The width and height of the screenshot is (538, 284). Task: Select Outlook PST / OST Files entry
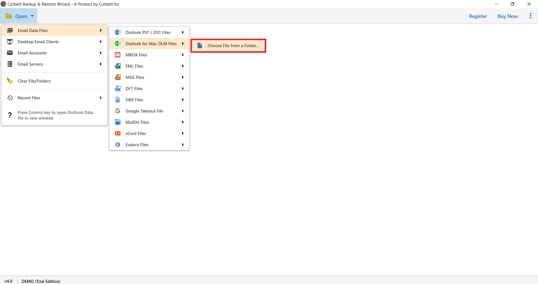[x=149, y=32]
